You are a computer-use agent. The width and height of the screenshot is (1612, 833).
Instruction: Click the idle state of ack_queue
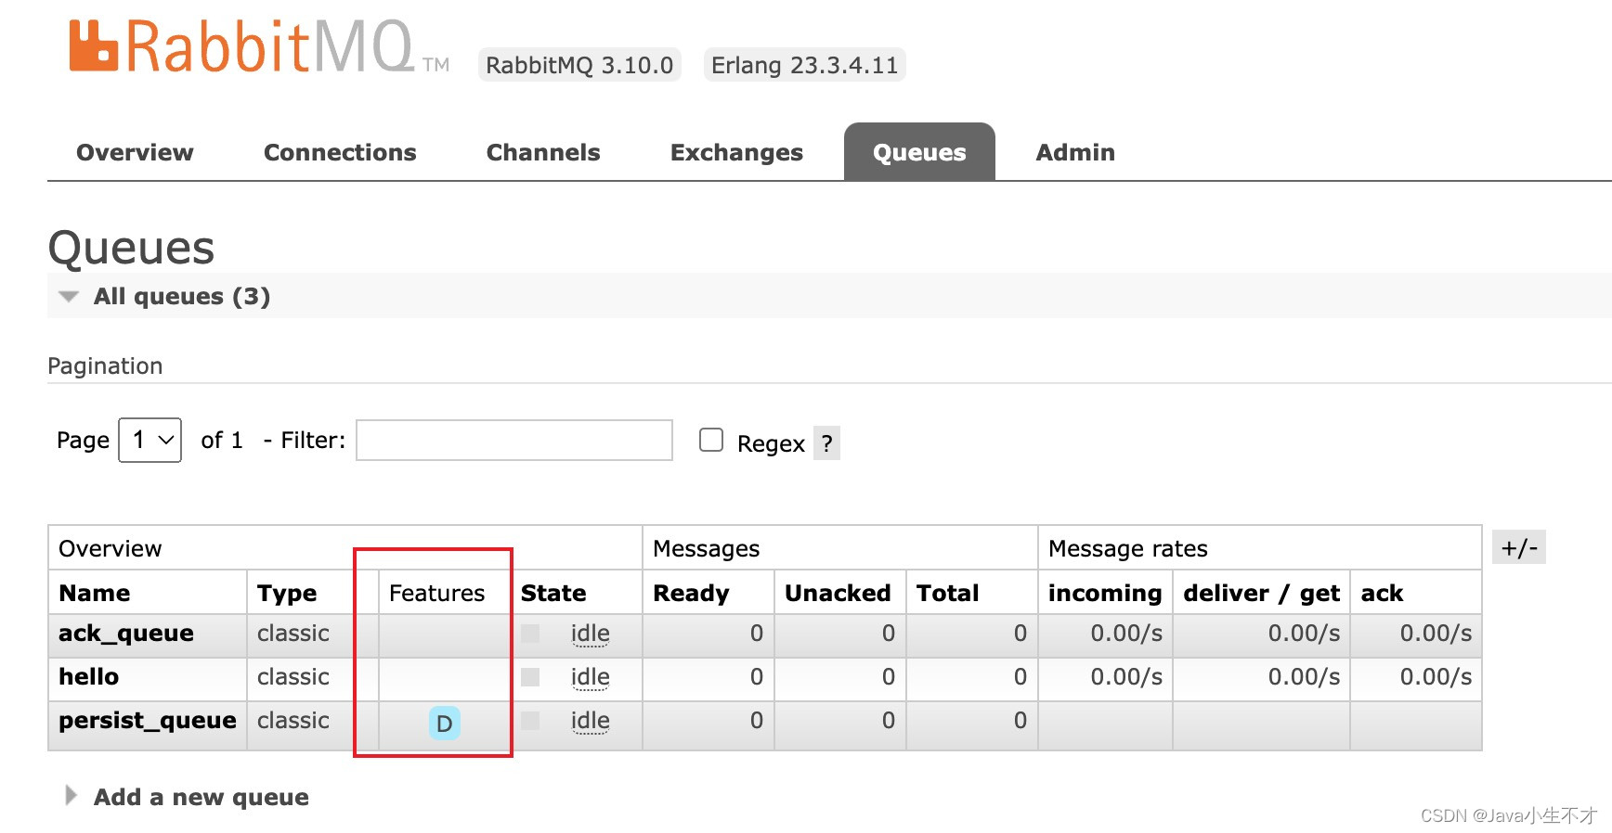591,634
